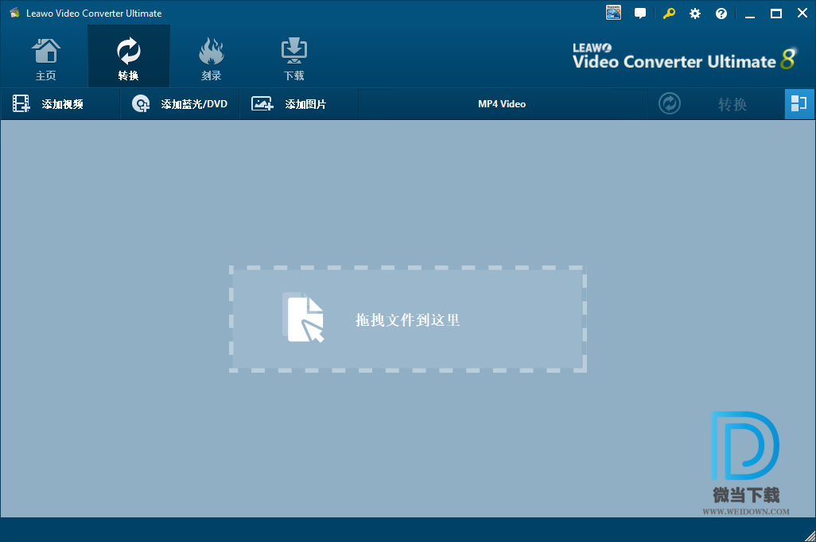Open the feedback speech bubble icon

pos(640,14)
